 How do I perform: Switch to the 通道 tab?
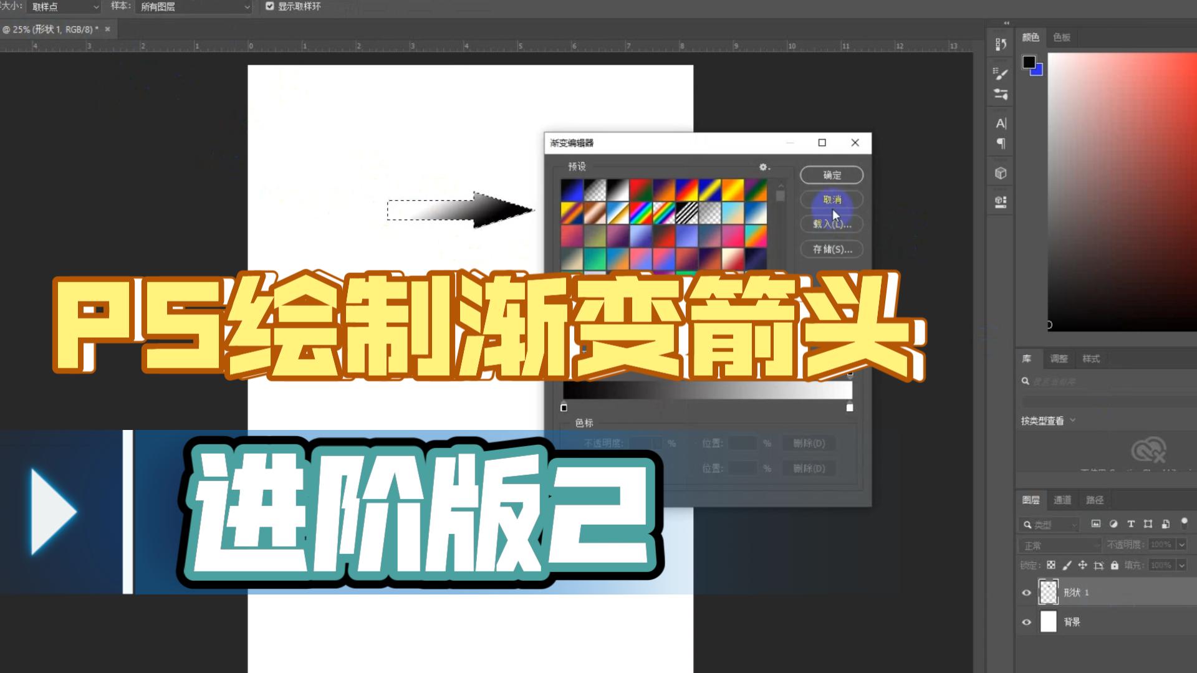1062,500
